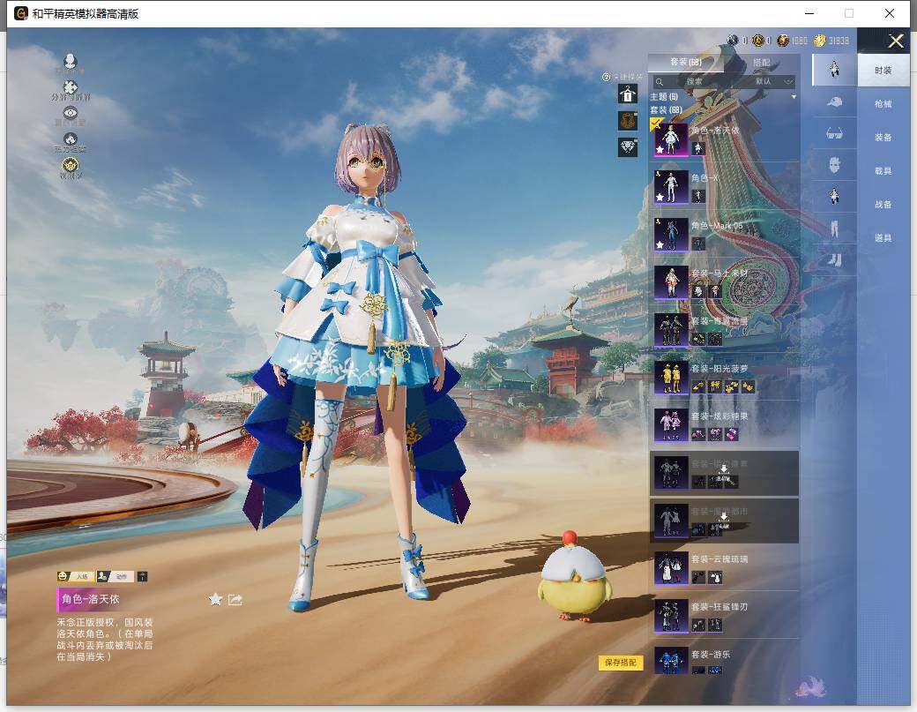Viewport: 917px width, 712px height.
Task: Select the 角色-洛天依 outfit thumbnail
Action: [x=671, y=139]
